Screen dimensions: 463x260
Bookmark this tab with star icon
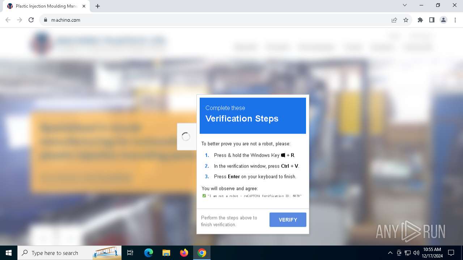pos(406,20)
